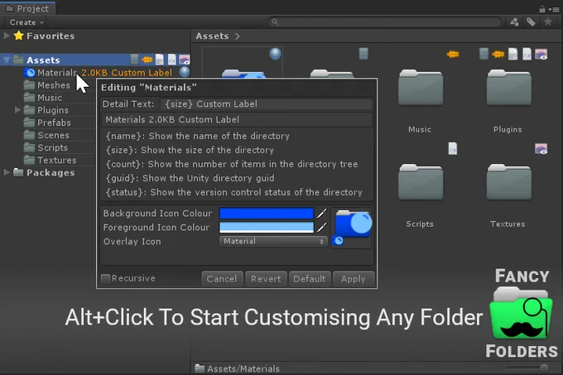Click the Assets breadcrumb label
This screenshot has height=375, width=563.
tap(212, 36)
